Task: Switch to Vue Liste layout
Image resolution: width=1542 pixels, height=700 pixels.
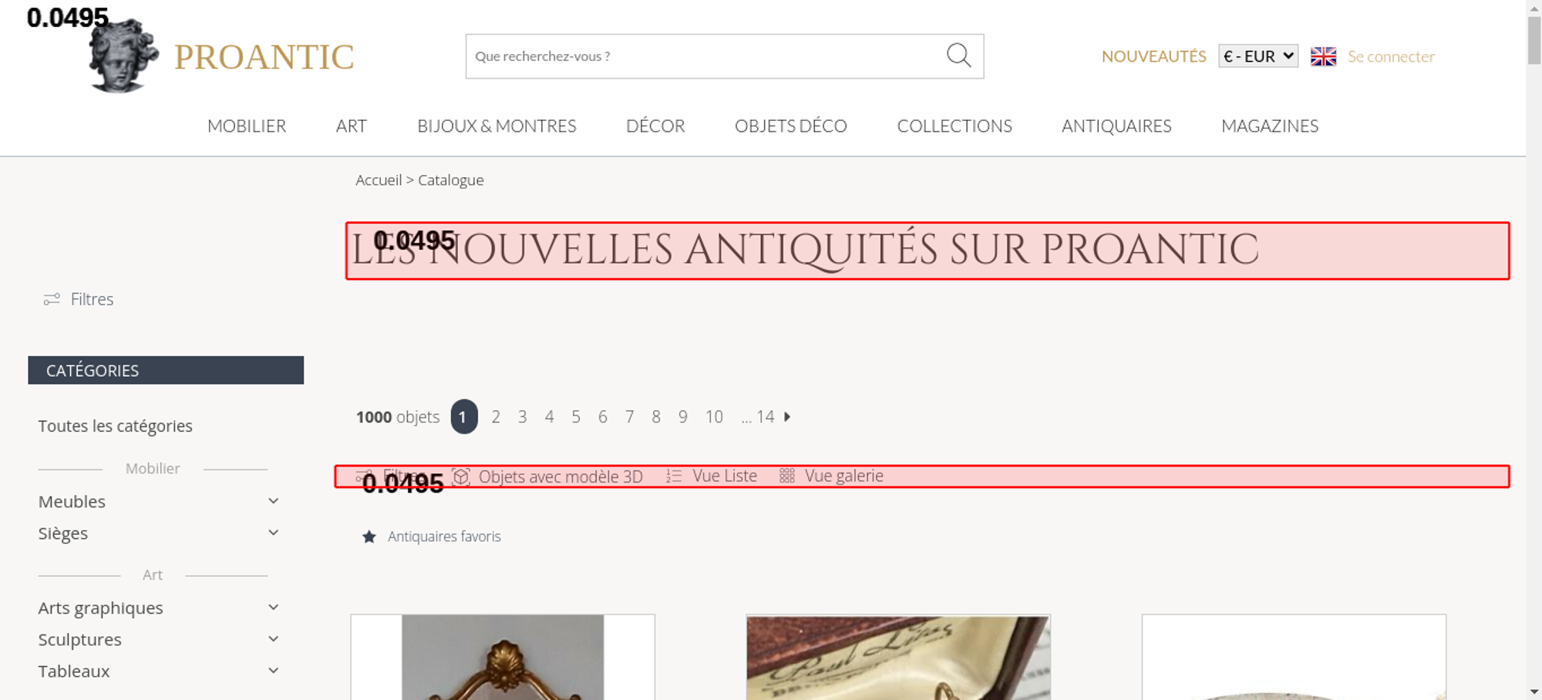Action: point(712,476)
